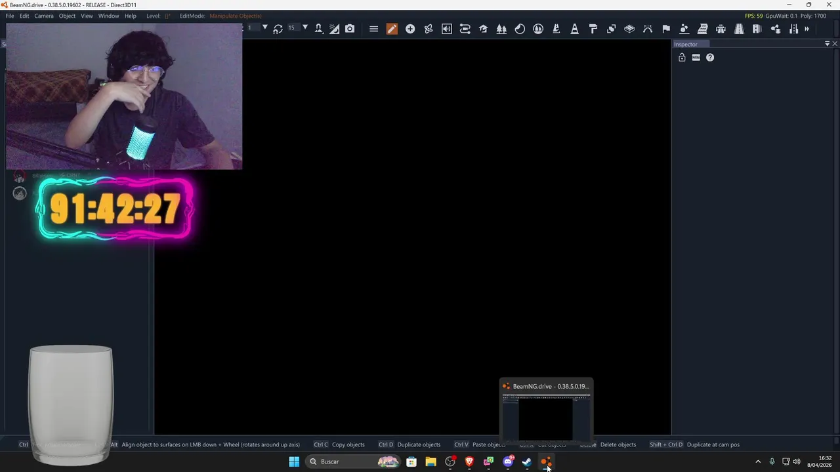Click the 'Manipulate Object(s)' EditMode text
Image resolution: width=840 pixels, height=472 pixels.
point(236,16)
